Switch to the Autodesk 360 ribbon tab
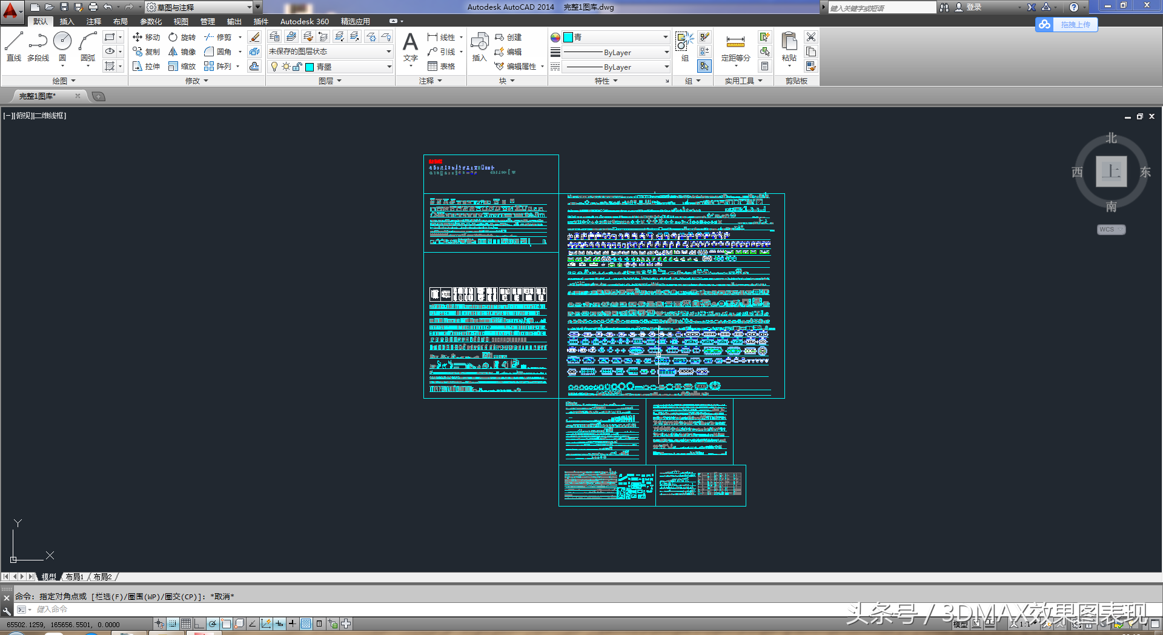The height and width of the screenshot is (635, 1163). tap(304, 21)
